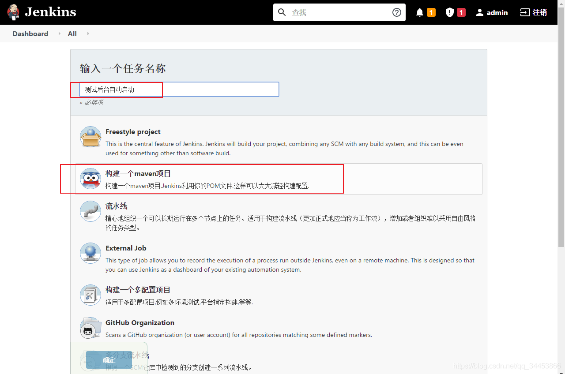Click the task name input field
Image resolution: width=565 pixels, height=374 pixels.
point(179,89)
